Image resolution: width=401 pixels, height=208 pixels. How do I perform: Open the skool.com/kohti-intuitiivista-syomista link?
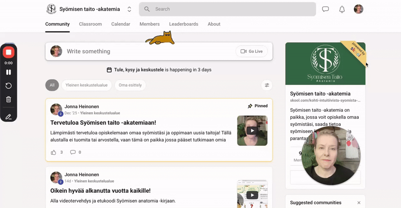coord(325,100)
